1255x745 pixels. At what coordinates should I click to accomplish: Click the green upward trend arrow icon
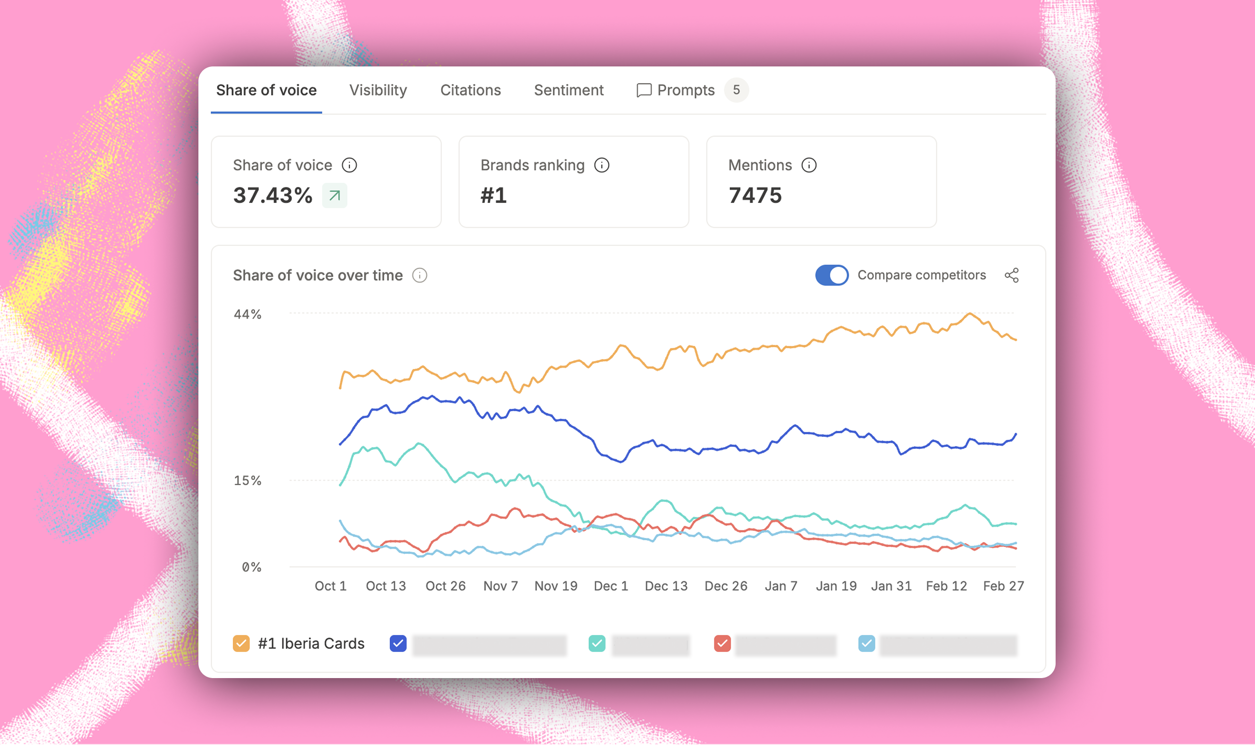[334, 196]
